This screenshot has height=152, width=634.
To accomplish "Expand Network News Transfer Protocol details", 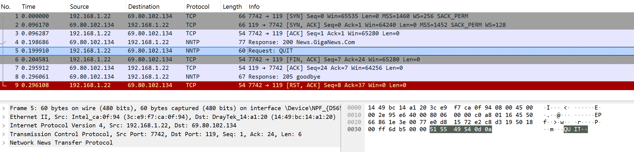I will (4, 143).
